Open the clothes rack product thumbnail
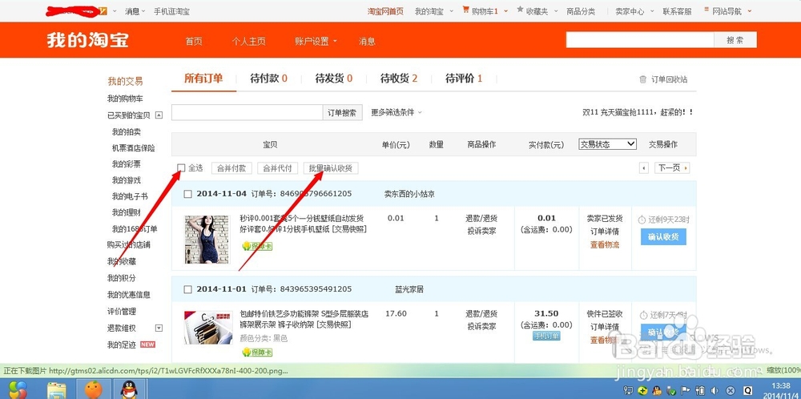801x399 pixels. pos(208,328)
